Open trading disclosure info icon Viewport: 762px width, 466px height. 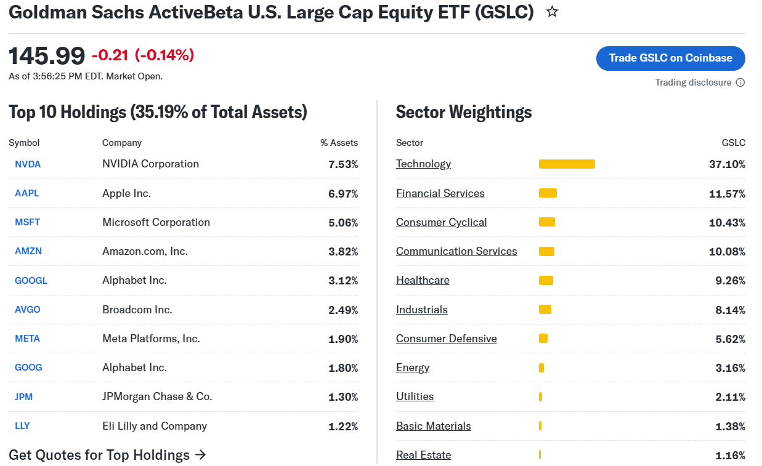[x=740, y=82]
